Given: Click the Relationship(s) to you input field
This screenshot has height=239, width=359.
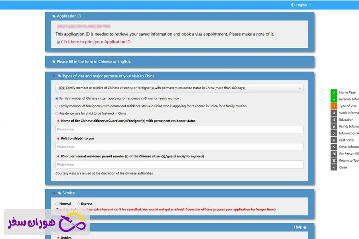Looking at the screenshot, I should 179,147.
